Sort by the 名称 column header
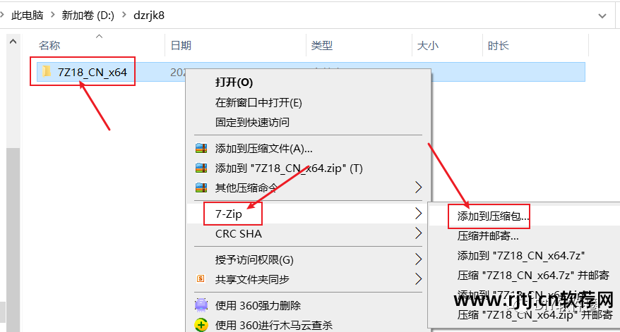Viewport: 620px width, 332px height. pyautogui.click(x=49, y=45)
